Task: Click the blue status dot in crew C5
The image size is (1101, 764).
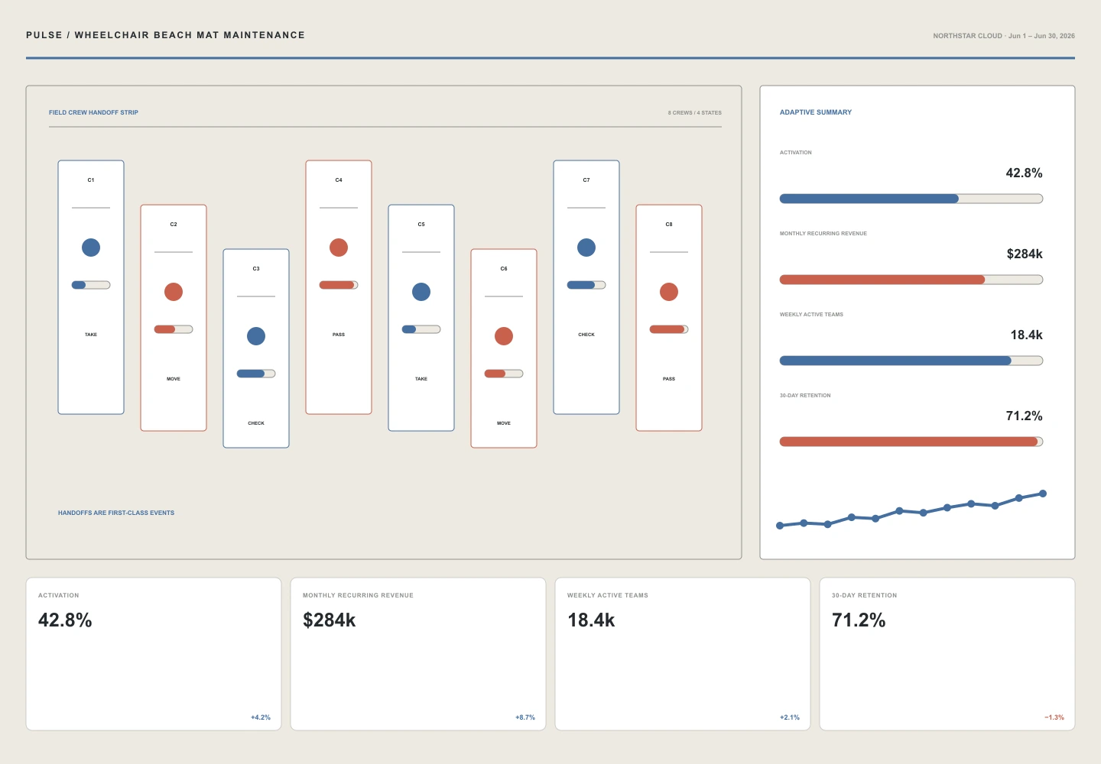Action: coord(421,292)
